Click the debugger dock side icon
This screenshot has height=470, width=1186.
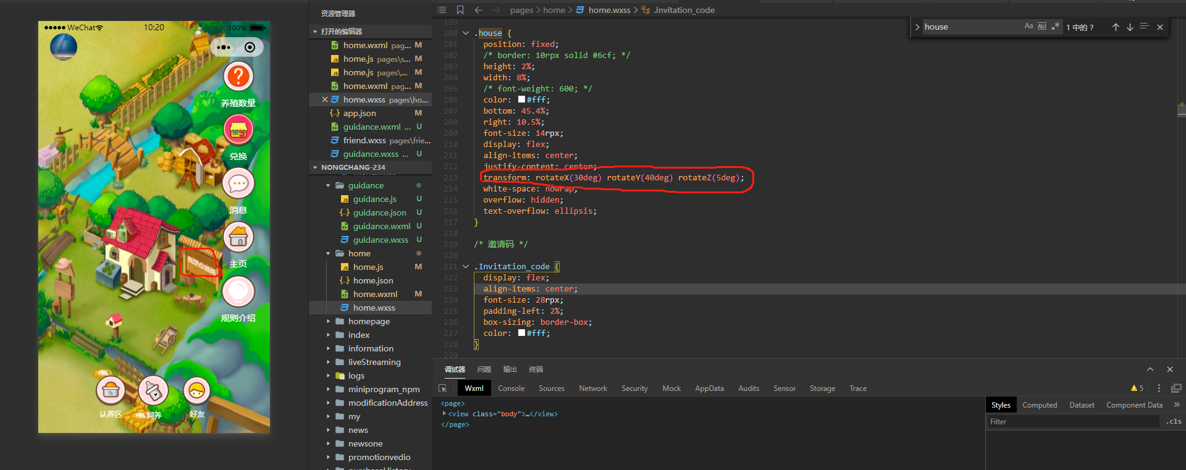[x=1176, y=388]
